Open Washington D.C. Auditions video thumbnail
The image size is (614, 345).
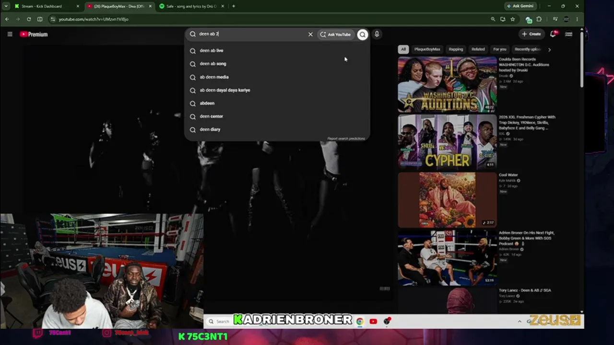pyautogui.click(x=447, y=84)
